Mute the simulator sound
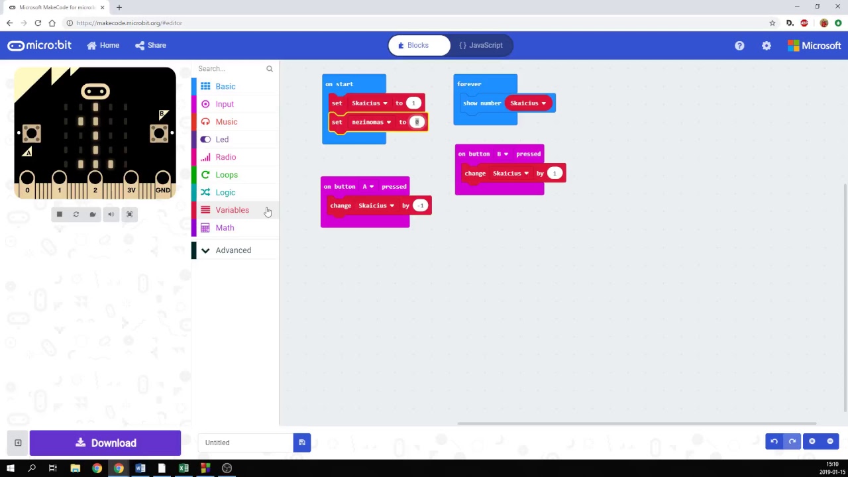This screenshot has height=477, width=848. click(111, 214)
